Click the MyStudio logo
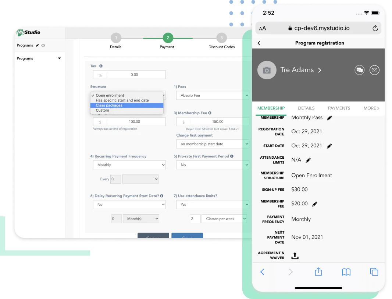This screenshot has height=299, width=392. click(29, 32)
